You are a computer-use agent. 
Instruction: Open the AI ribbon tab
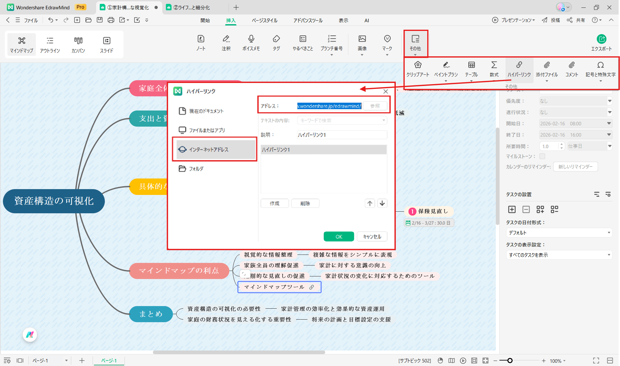click(366, 20)
